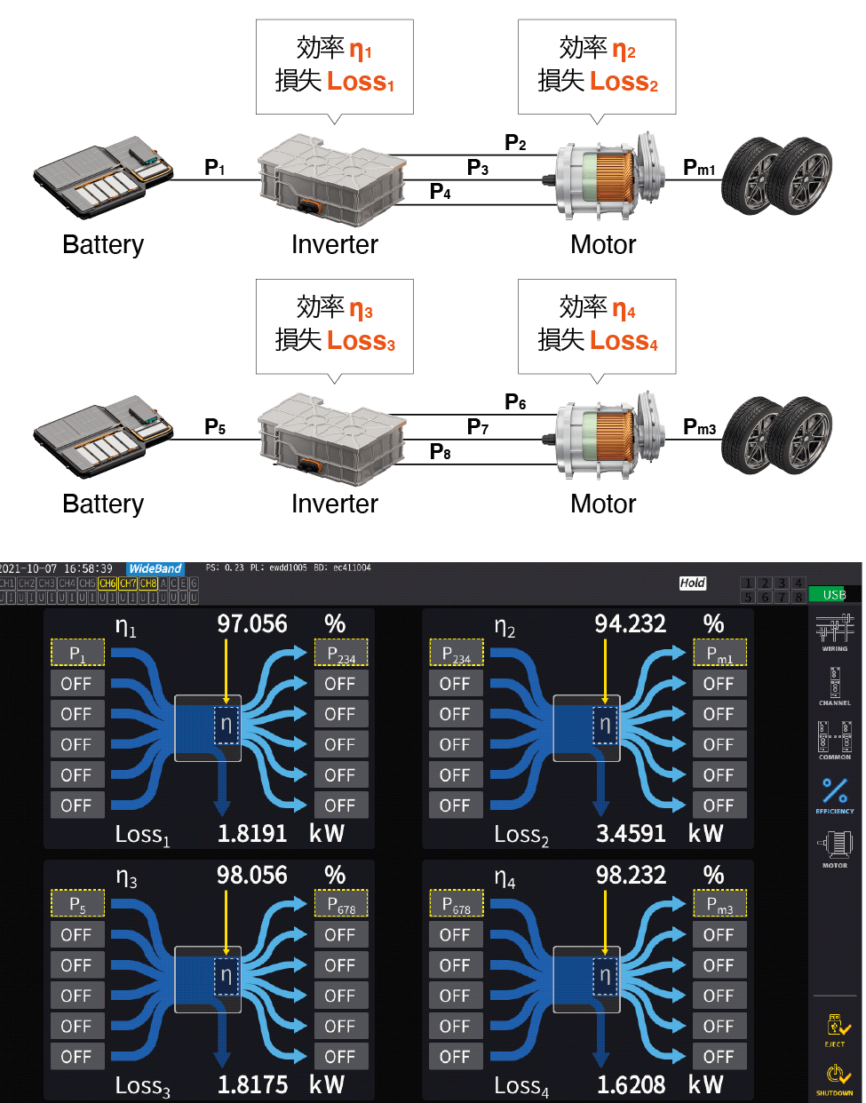The width and height of the screenshot is (866, 1103).
Task: Select the Common settings icon
Action: tap(834, 739)
